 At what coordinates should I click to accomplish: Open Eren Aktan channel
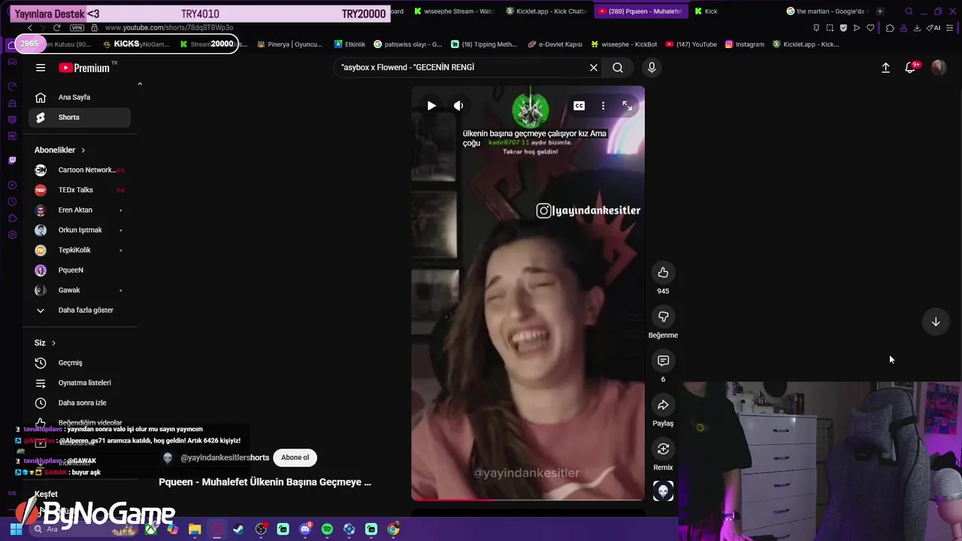(80, 210)
